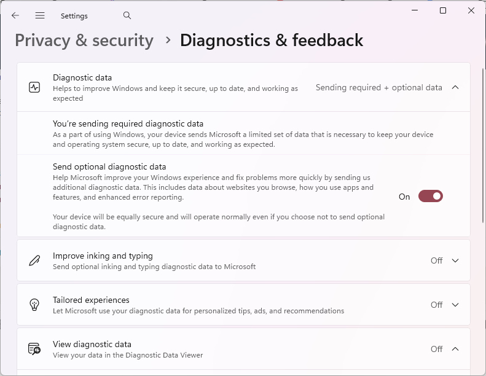Click the inking and typing pen icon
Image resolution: width=486 pixels, height=376 pixels.
34,260
